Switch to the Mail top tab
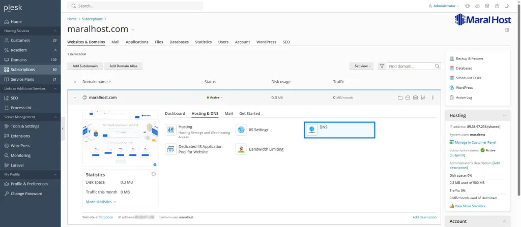 (115, 42)
